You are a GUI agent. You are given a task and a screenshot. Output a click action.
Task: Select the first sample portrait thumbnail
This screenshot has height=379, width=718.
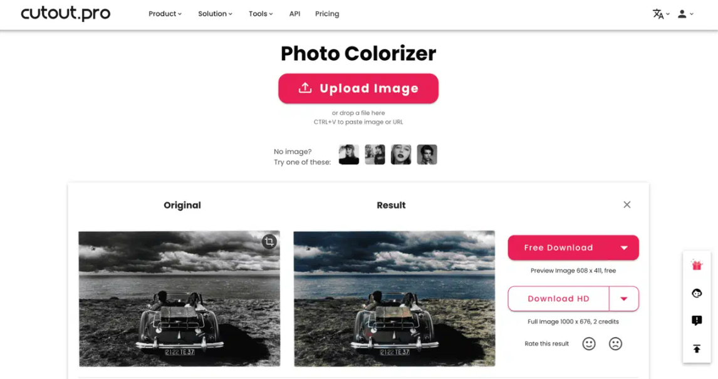349,154
